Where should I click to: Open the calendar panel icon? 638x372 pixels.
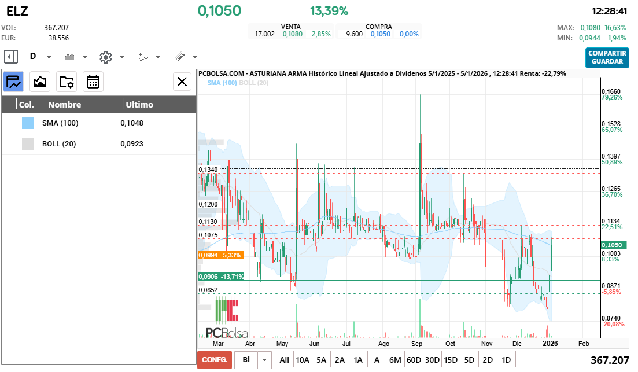pos(93,82)
